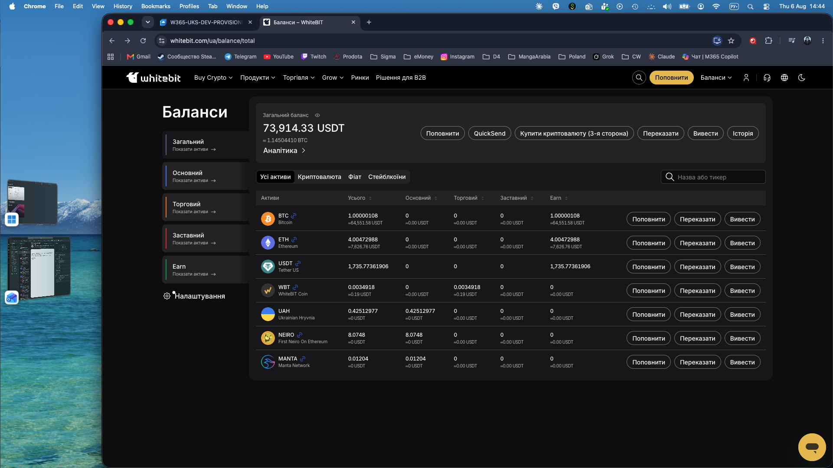
Task: Click Купити криптовалюту (3-я сторона) button
Action: [574, 133]
